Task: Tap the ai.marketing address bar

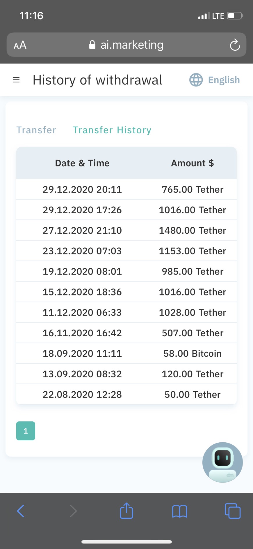Action: coord(126,45)
